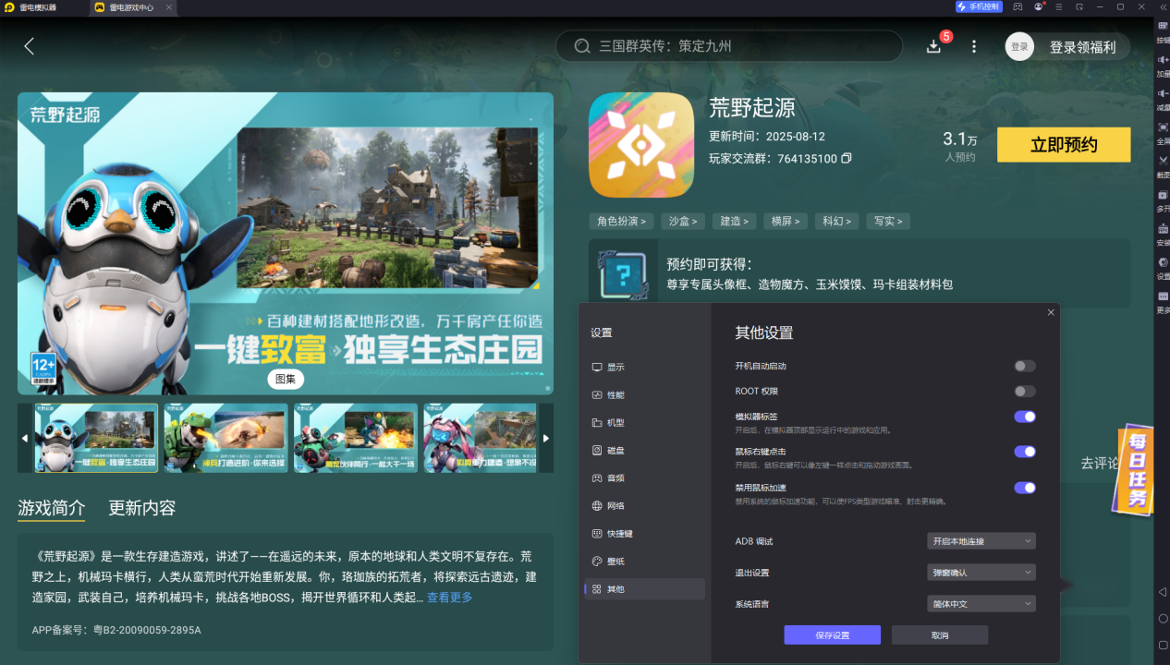Toggle ROOT 权限 switch
This screenshot has width=1170, height=665.
tap(1024, 391)
